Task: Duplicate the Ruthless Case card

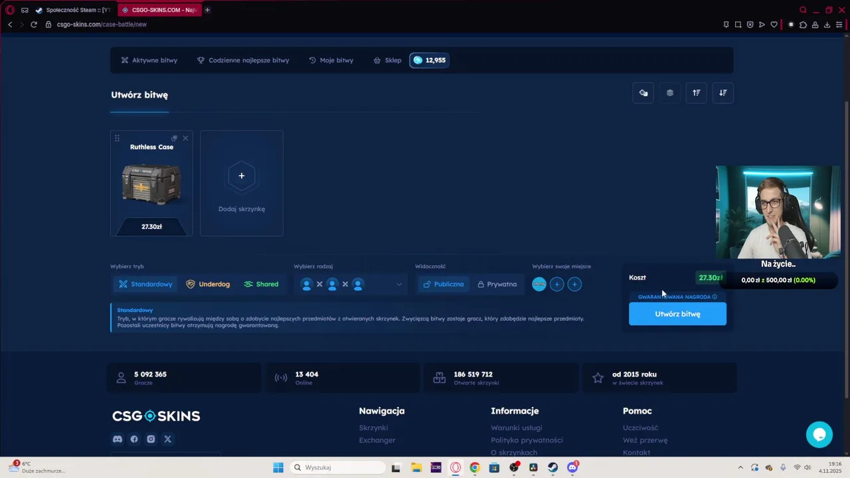Action: pos(174,138)
